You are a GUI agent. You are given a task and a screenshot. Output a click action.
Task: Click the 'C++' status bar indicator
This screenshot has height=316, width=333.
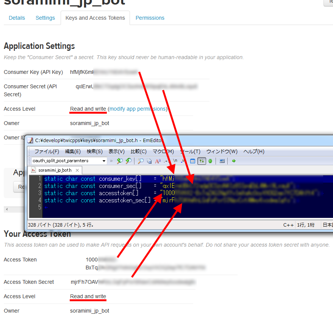tap(288, 225)
